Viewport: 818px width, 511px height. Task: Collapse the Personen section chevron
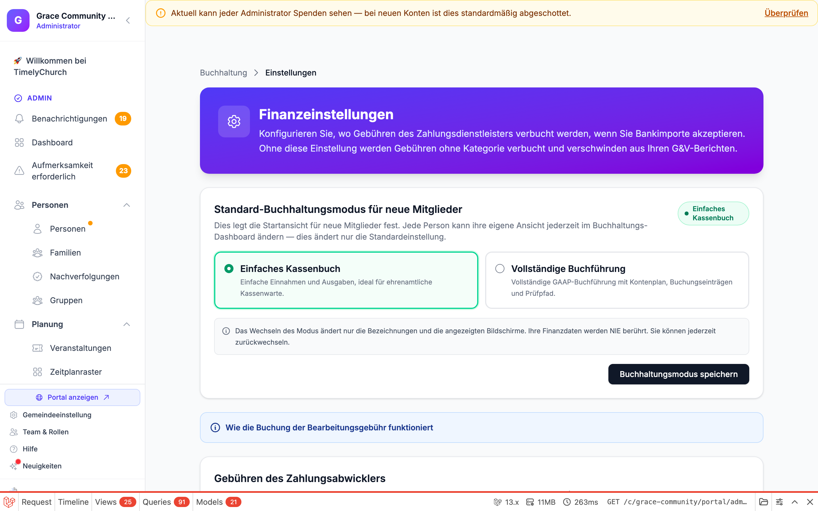pos(127,205)
